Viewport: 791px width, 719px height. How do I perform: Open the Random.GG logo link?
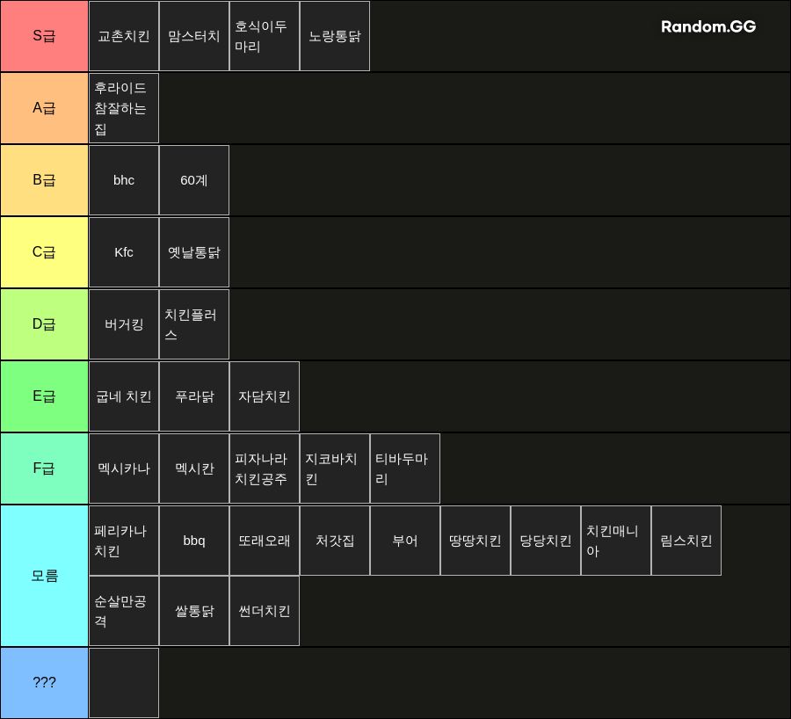click(x=708, y=26)
